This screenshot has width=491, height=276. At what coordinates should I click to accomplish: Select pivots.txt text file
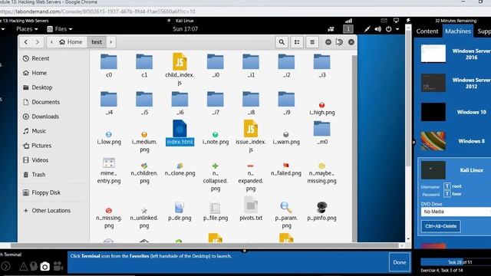click(x=251, y=209)
